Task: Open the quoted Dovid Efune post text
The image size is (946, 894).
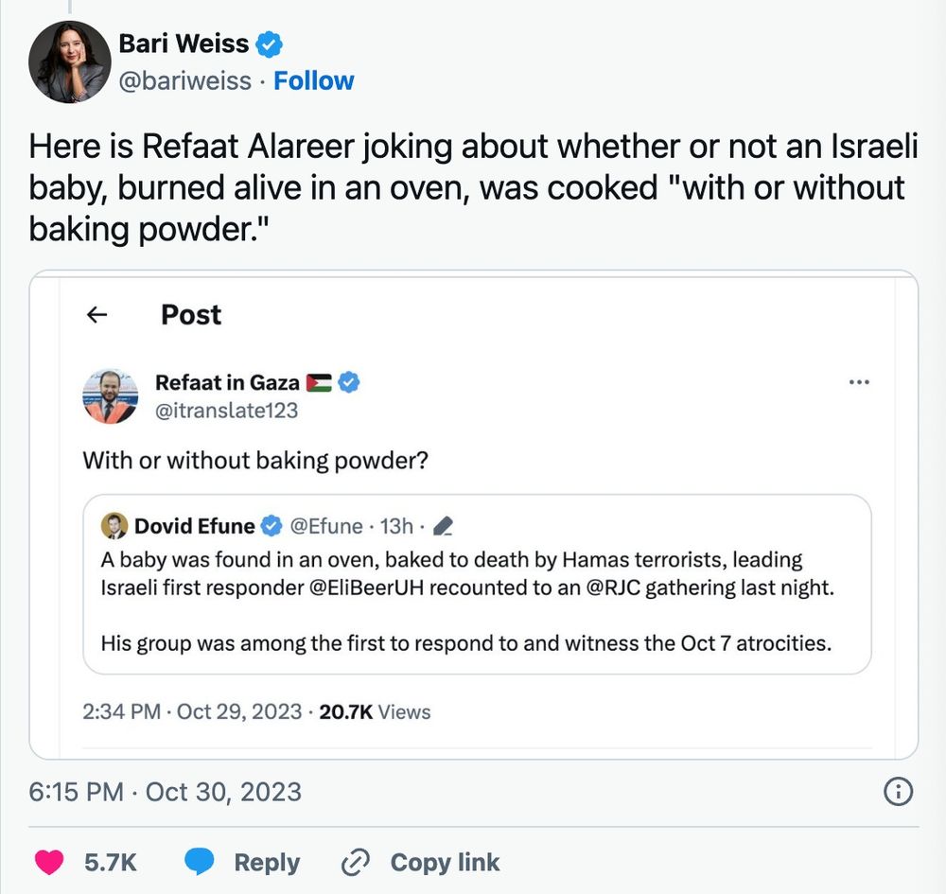Action: click(x=467, y=602)
